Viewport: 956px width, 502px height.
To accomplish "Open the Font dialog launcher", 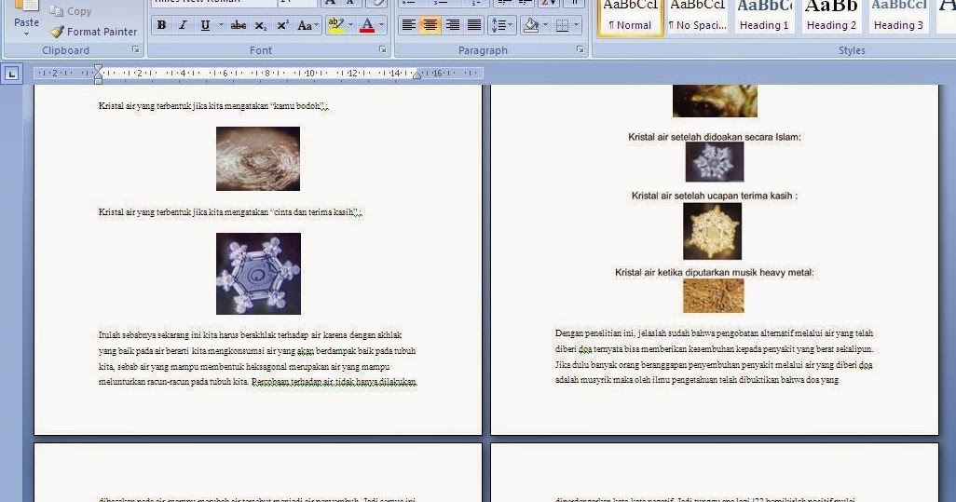I will [x=383, y=50].
